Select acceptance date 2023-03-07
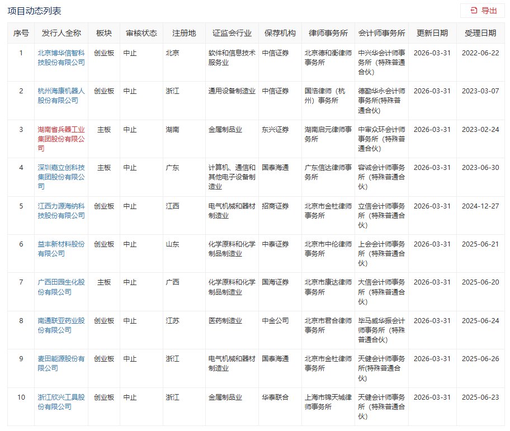The image size is (510, 431). pyautogui.click(x=480, y=91)
